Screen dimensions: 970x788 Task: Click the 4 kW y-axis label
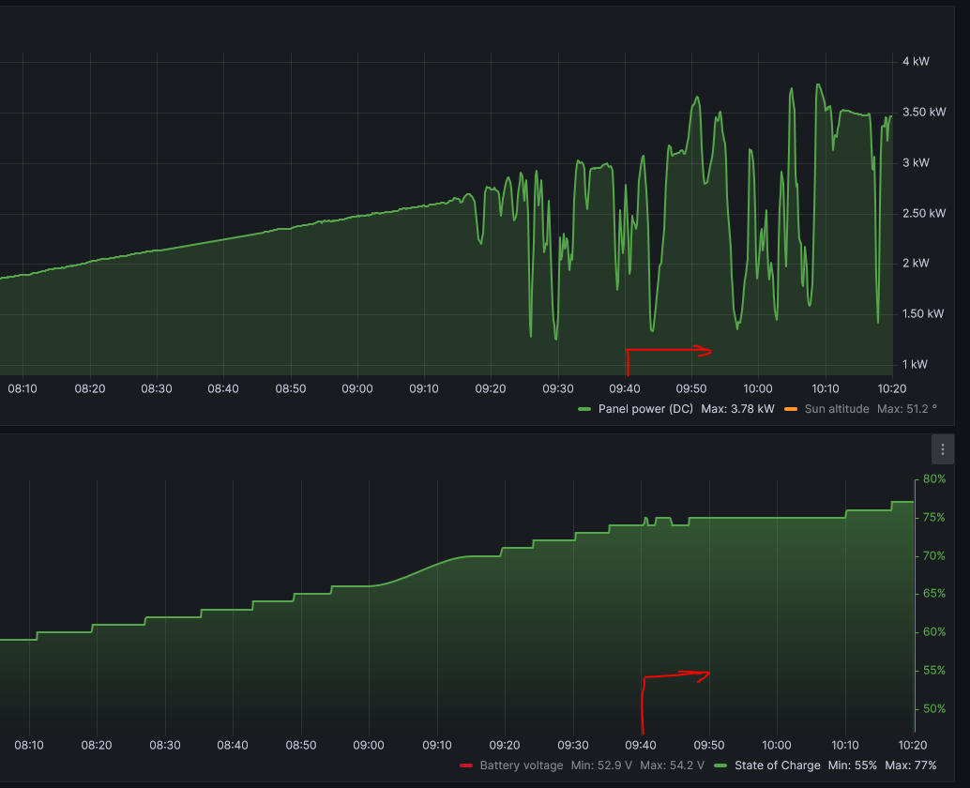(x=916, y=62)
